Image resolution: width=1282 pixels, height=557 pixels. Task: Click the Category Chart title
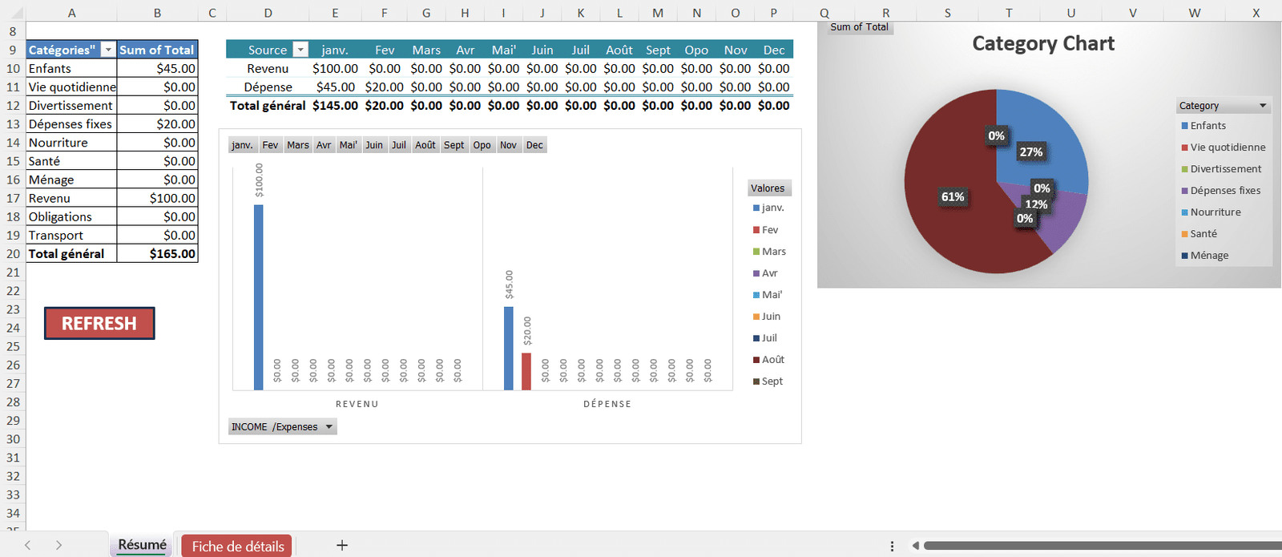tap(1043, 43)
